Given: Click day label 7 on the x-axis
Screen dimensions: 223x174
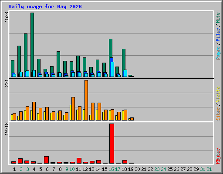Looking at the screenshot, I should (54, 169).
